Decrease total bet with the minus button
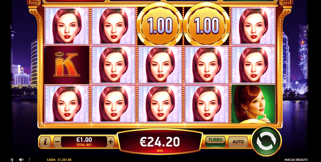Viewport: 321px width, 162px height. coord(58,142)
